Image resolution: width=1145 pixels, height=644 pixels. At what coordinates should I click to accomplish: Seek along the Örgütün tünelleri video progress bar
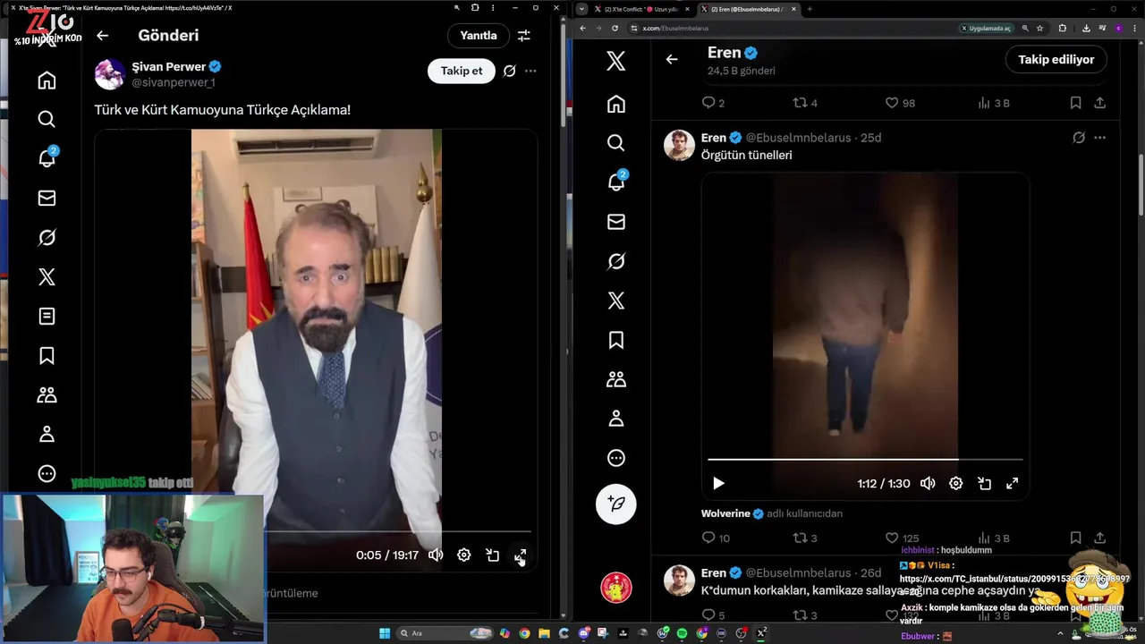[865, 460]
